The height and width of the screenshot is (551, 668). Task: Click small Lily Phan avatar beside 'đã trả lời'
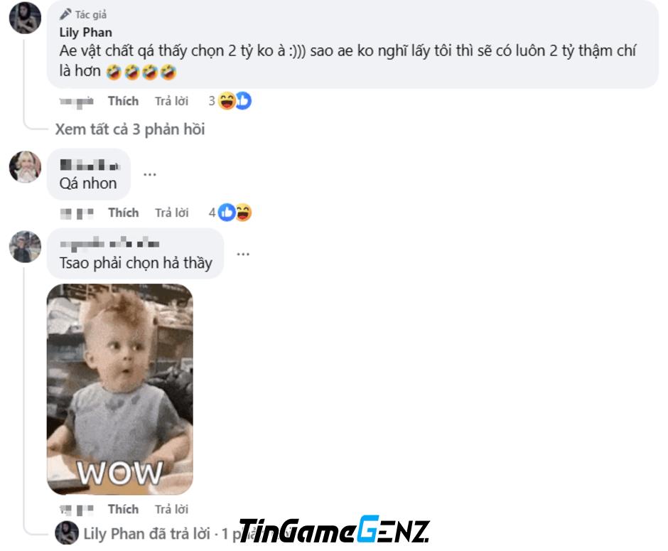point(67,533)
